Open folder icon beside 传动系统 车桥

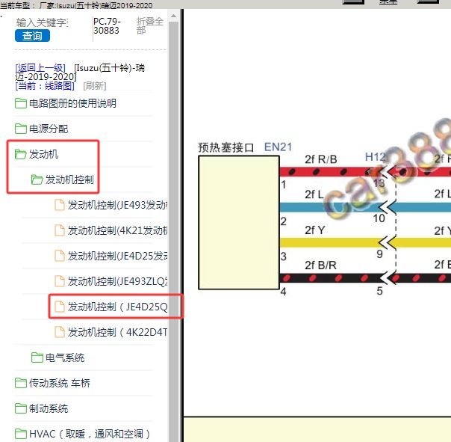click(21, 383)
